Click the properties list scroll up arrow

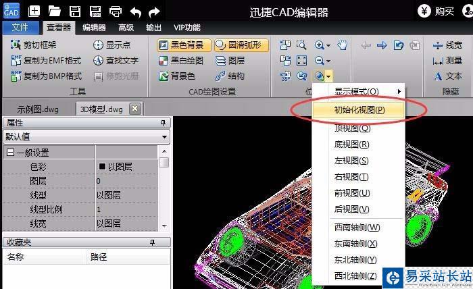click(x=164, y=151)
